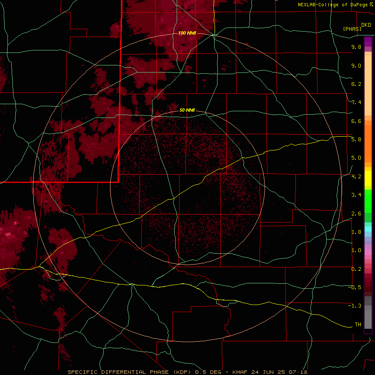Click the 100 NMI range ring label
Image resolution: width=375 pixels, height=375 pixels.
187,33
